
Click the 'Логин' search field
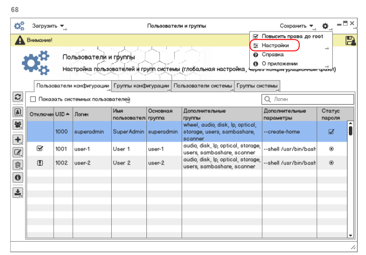[x=308, y=99]
